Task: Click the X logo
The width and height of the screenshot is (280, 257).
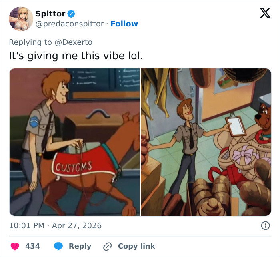Action: tap(265, 14)
